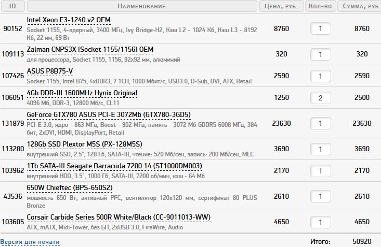Select product ID 103605

[12, 222]
